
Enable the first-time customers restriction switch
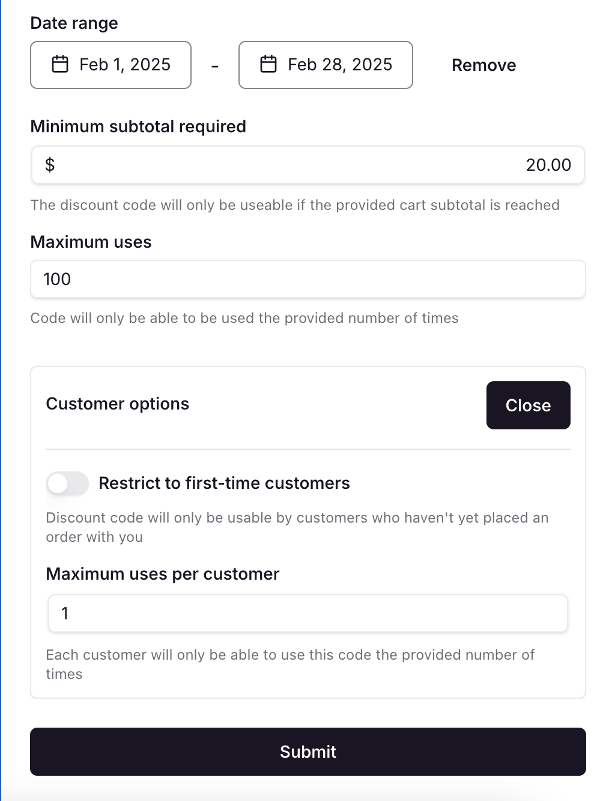pos(67,483)
